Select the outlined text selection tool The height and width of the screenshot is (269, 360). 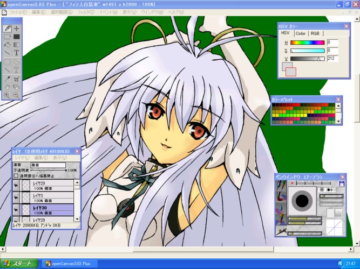click(x=17, y=70)
